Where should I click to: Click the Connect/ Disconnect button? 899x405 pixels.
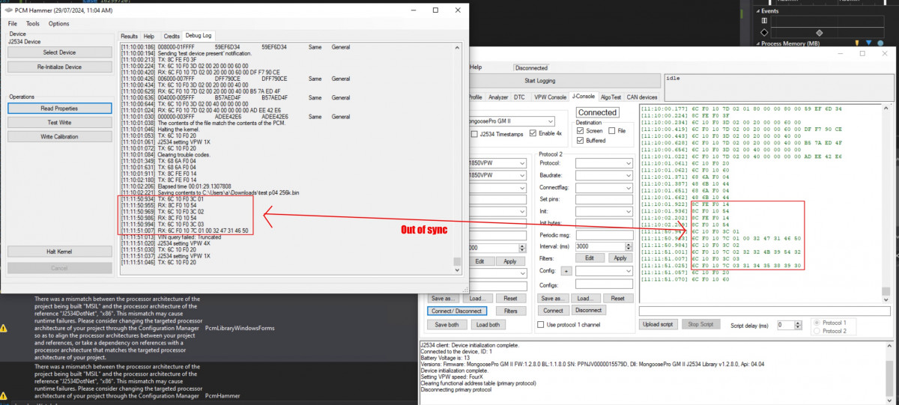458,311
